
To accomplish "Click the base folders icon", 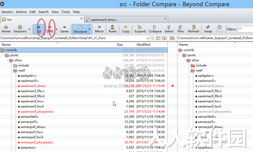I will pos(172,38).
